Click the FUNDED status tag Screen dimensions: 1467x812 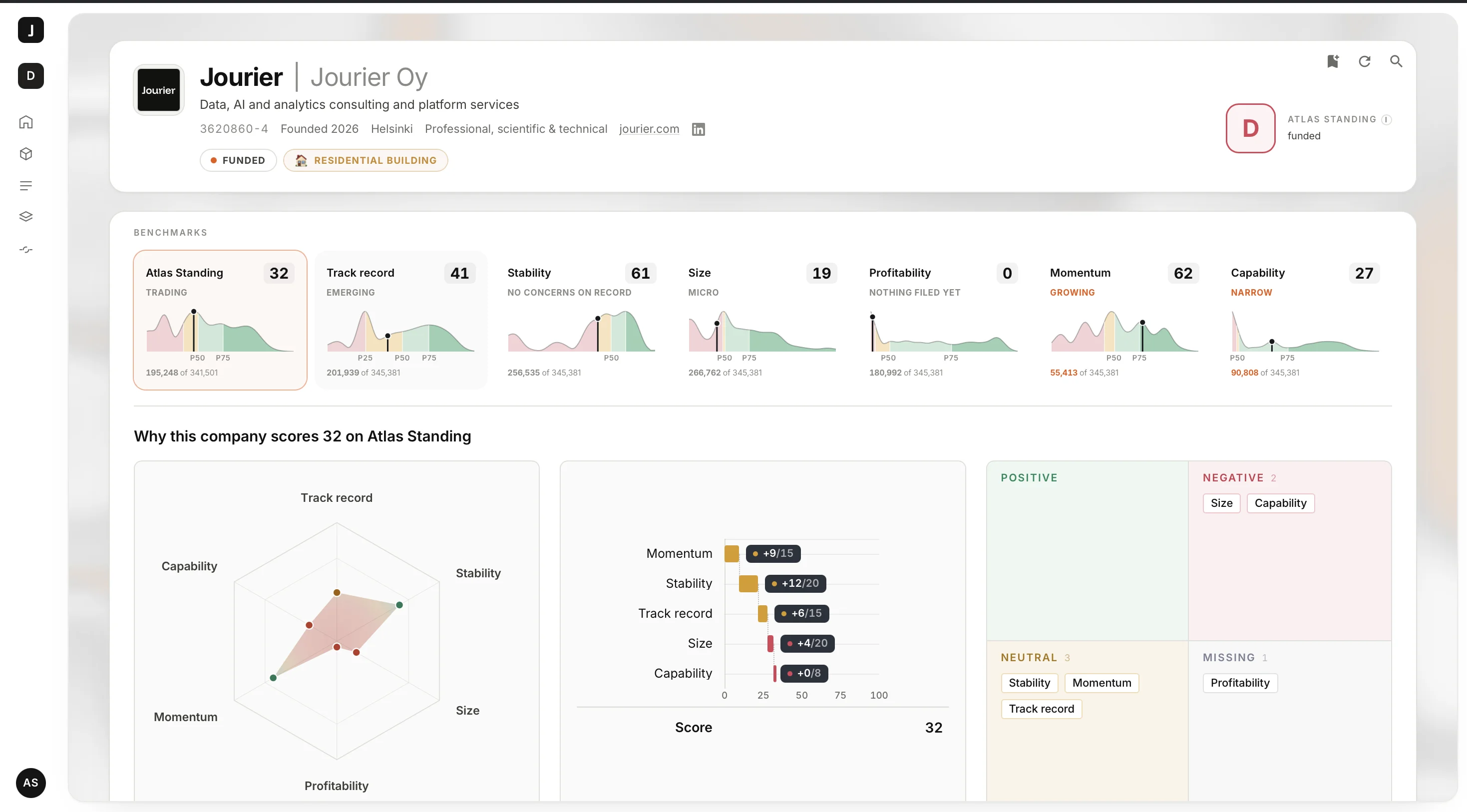pos(238,161)
